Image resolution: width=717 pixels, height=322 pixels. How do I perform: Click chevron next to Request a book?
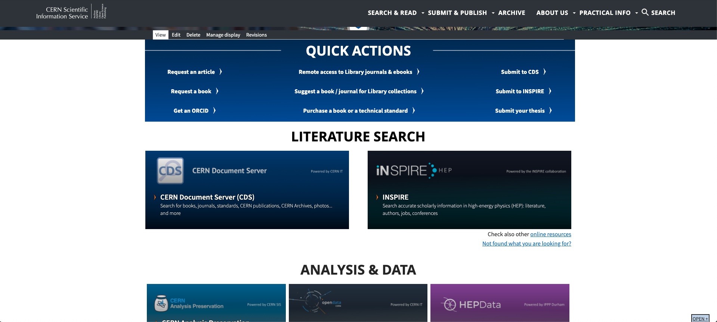[x=217, y=91]
